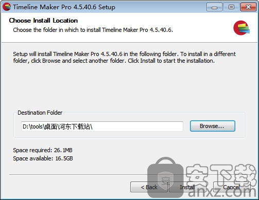The image size is (259, 200).
Task: Click the window title text
Action: point(64,7)
